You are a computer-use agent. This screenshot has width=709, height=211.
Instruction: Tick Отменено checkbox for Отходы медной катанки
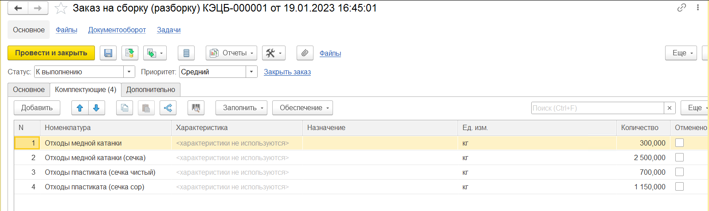[679, 143]
